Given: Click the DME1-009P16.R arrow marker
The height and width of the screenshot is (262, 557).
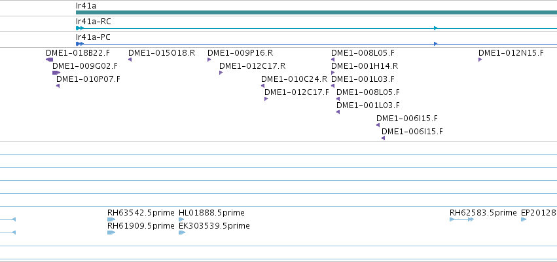Looking at the screenshot, I should coord(209,60).
